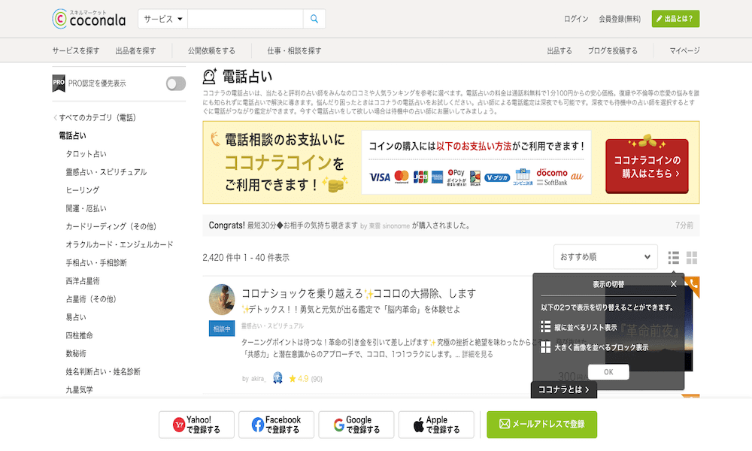The image size is (752, 451).
Task: Select 手相占い・手相診断 category
Action: 96,262
